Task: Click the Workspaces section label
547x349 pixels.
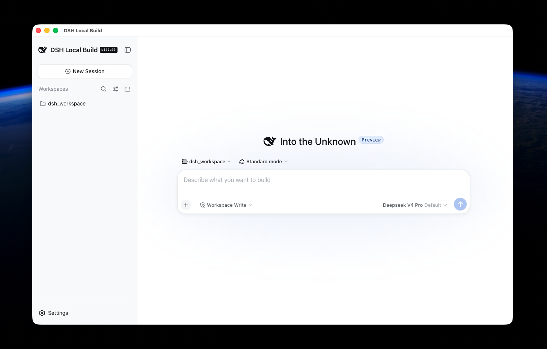Action: [x=53, y=89]
